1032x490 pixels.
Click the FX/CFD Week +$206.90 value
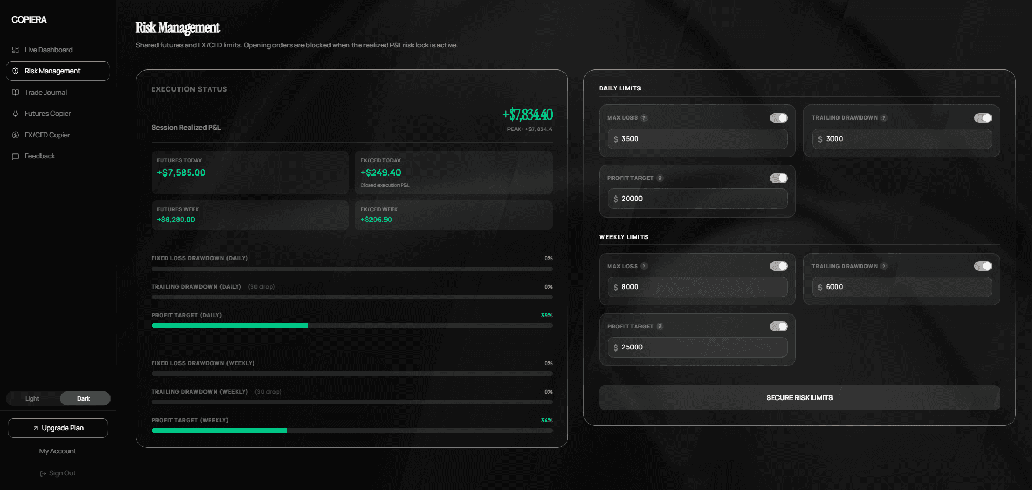tap(376, 220)
